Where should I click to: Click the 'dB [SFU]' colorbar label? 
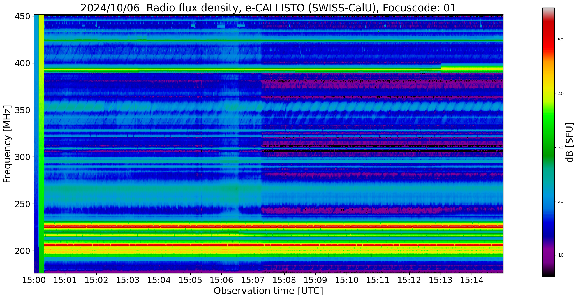click(x=570, y=142)
